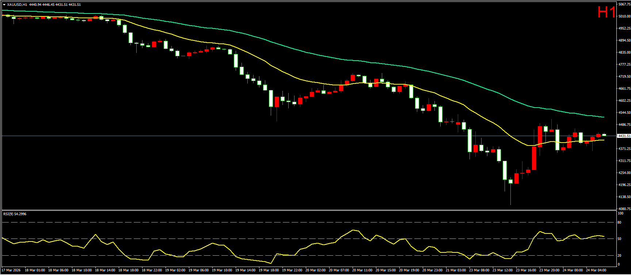Click the OHLC values in chart header
The image size is (631, 275).
(55, 5)
